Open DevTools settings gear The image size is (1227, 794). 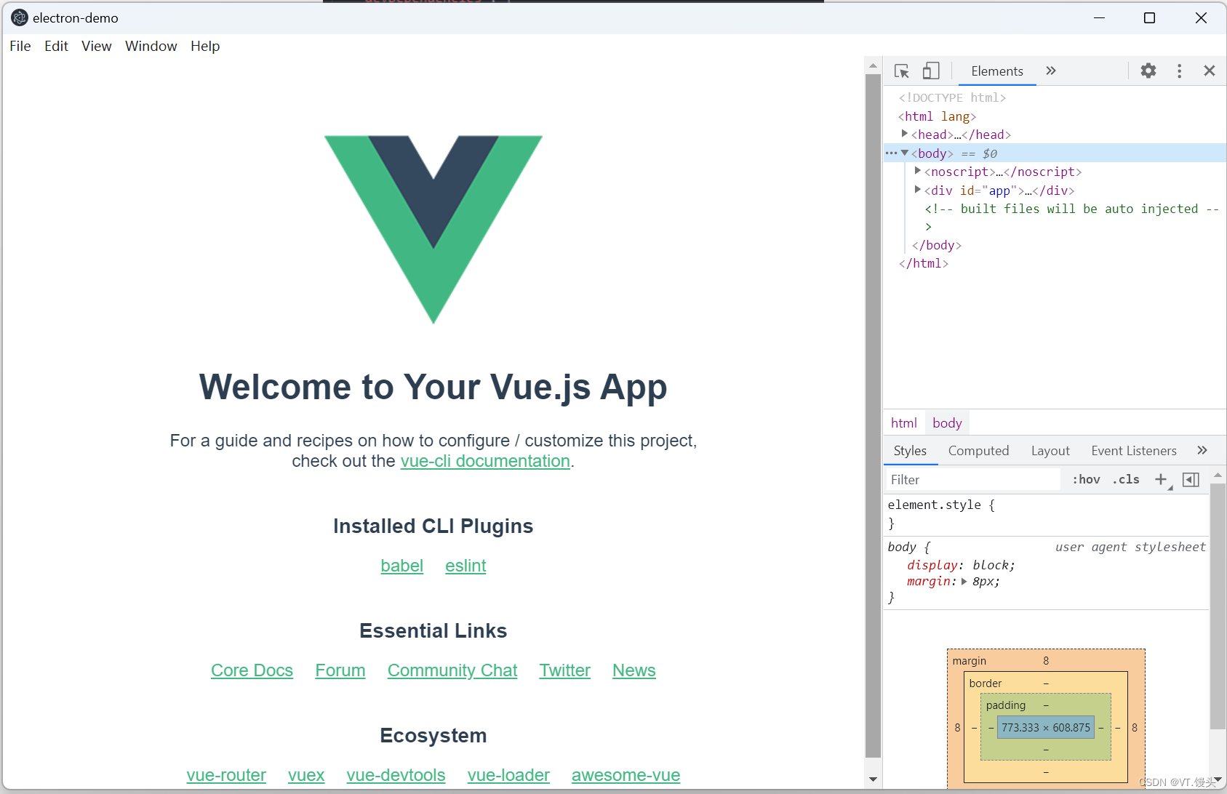(x=1148, y=71)
